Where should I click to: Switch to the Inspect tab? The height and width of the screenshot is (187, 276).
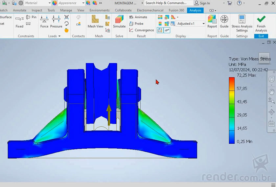pos(37,10)
